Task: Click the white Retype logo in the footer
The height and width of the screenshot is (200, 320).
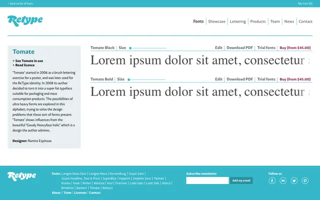Action: (x=21, y=176)
